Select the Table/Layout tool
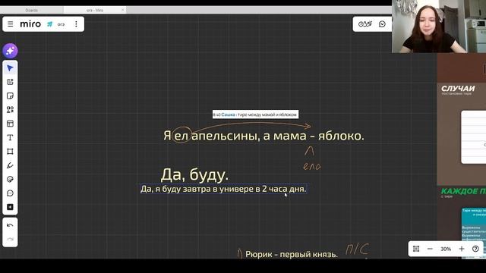Screen dimensions: 486x273 tap(10, 124)
